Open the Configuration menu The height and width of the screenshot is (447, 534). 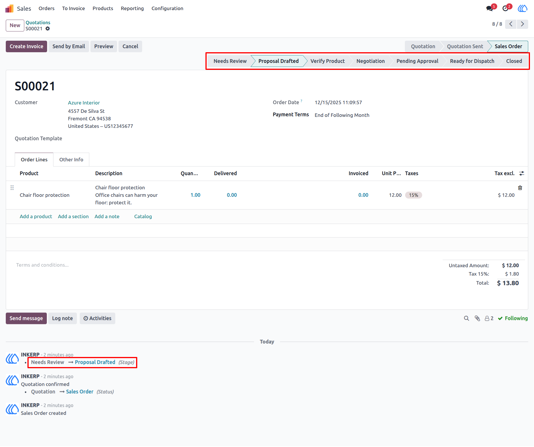tap(167, 8)
